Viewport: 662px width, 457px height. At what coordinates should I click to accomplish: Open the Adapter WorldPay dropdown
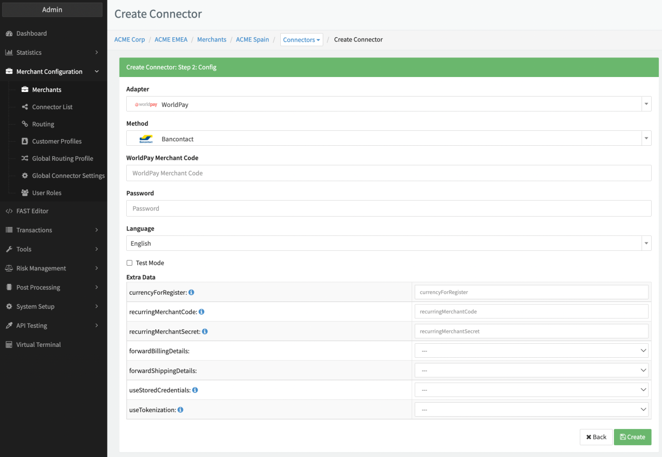click(x=388, y=104)
